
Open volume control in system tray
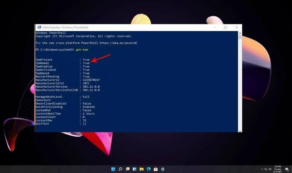(x=269, y=169)
